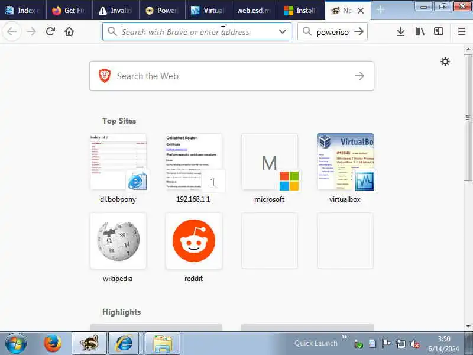The image size is (473, 355).
Task: Switch to the Invalid warning tab
Action: tap(116, 11)
